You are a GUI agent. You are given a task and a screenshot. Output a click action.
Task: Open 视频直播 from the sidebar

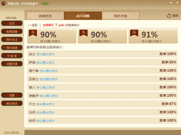coord(12,31)
